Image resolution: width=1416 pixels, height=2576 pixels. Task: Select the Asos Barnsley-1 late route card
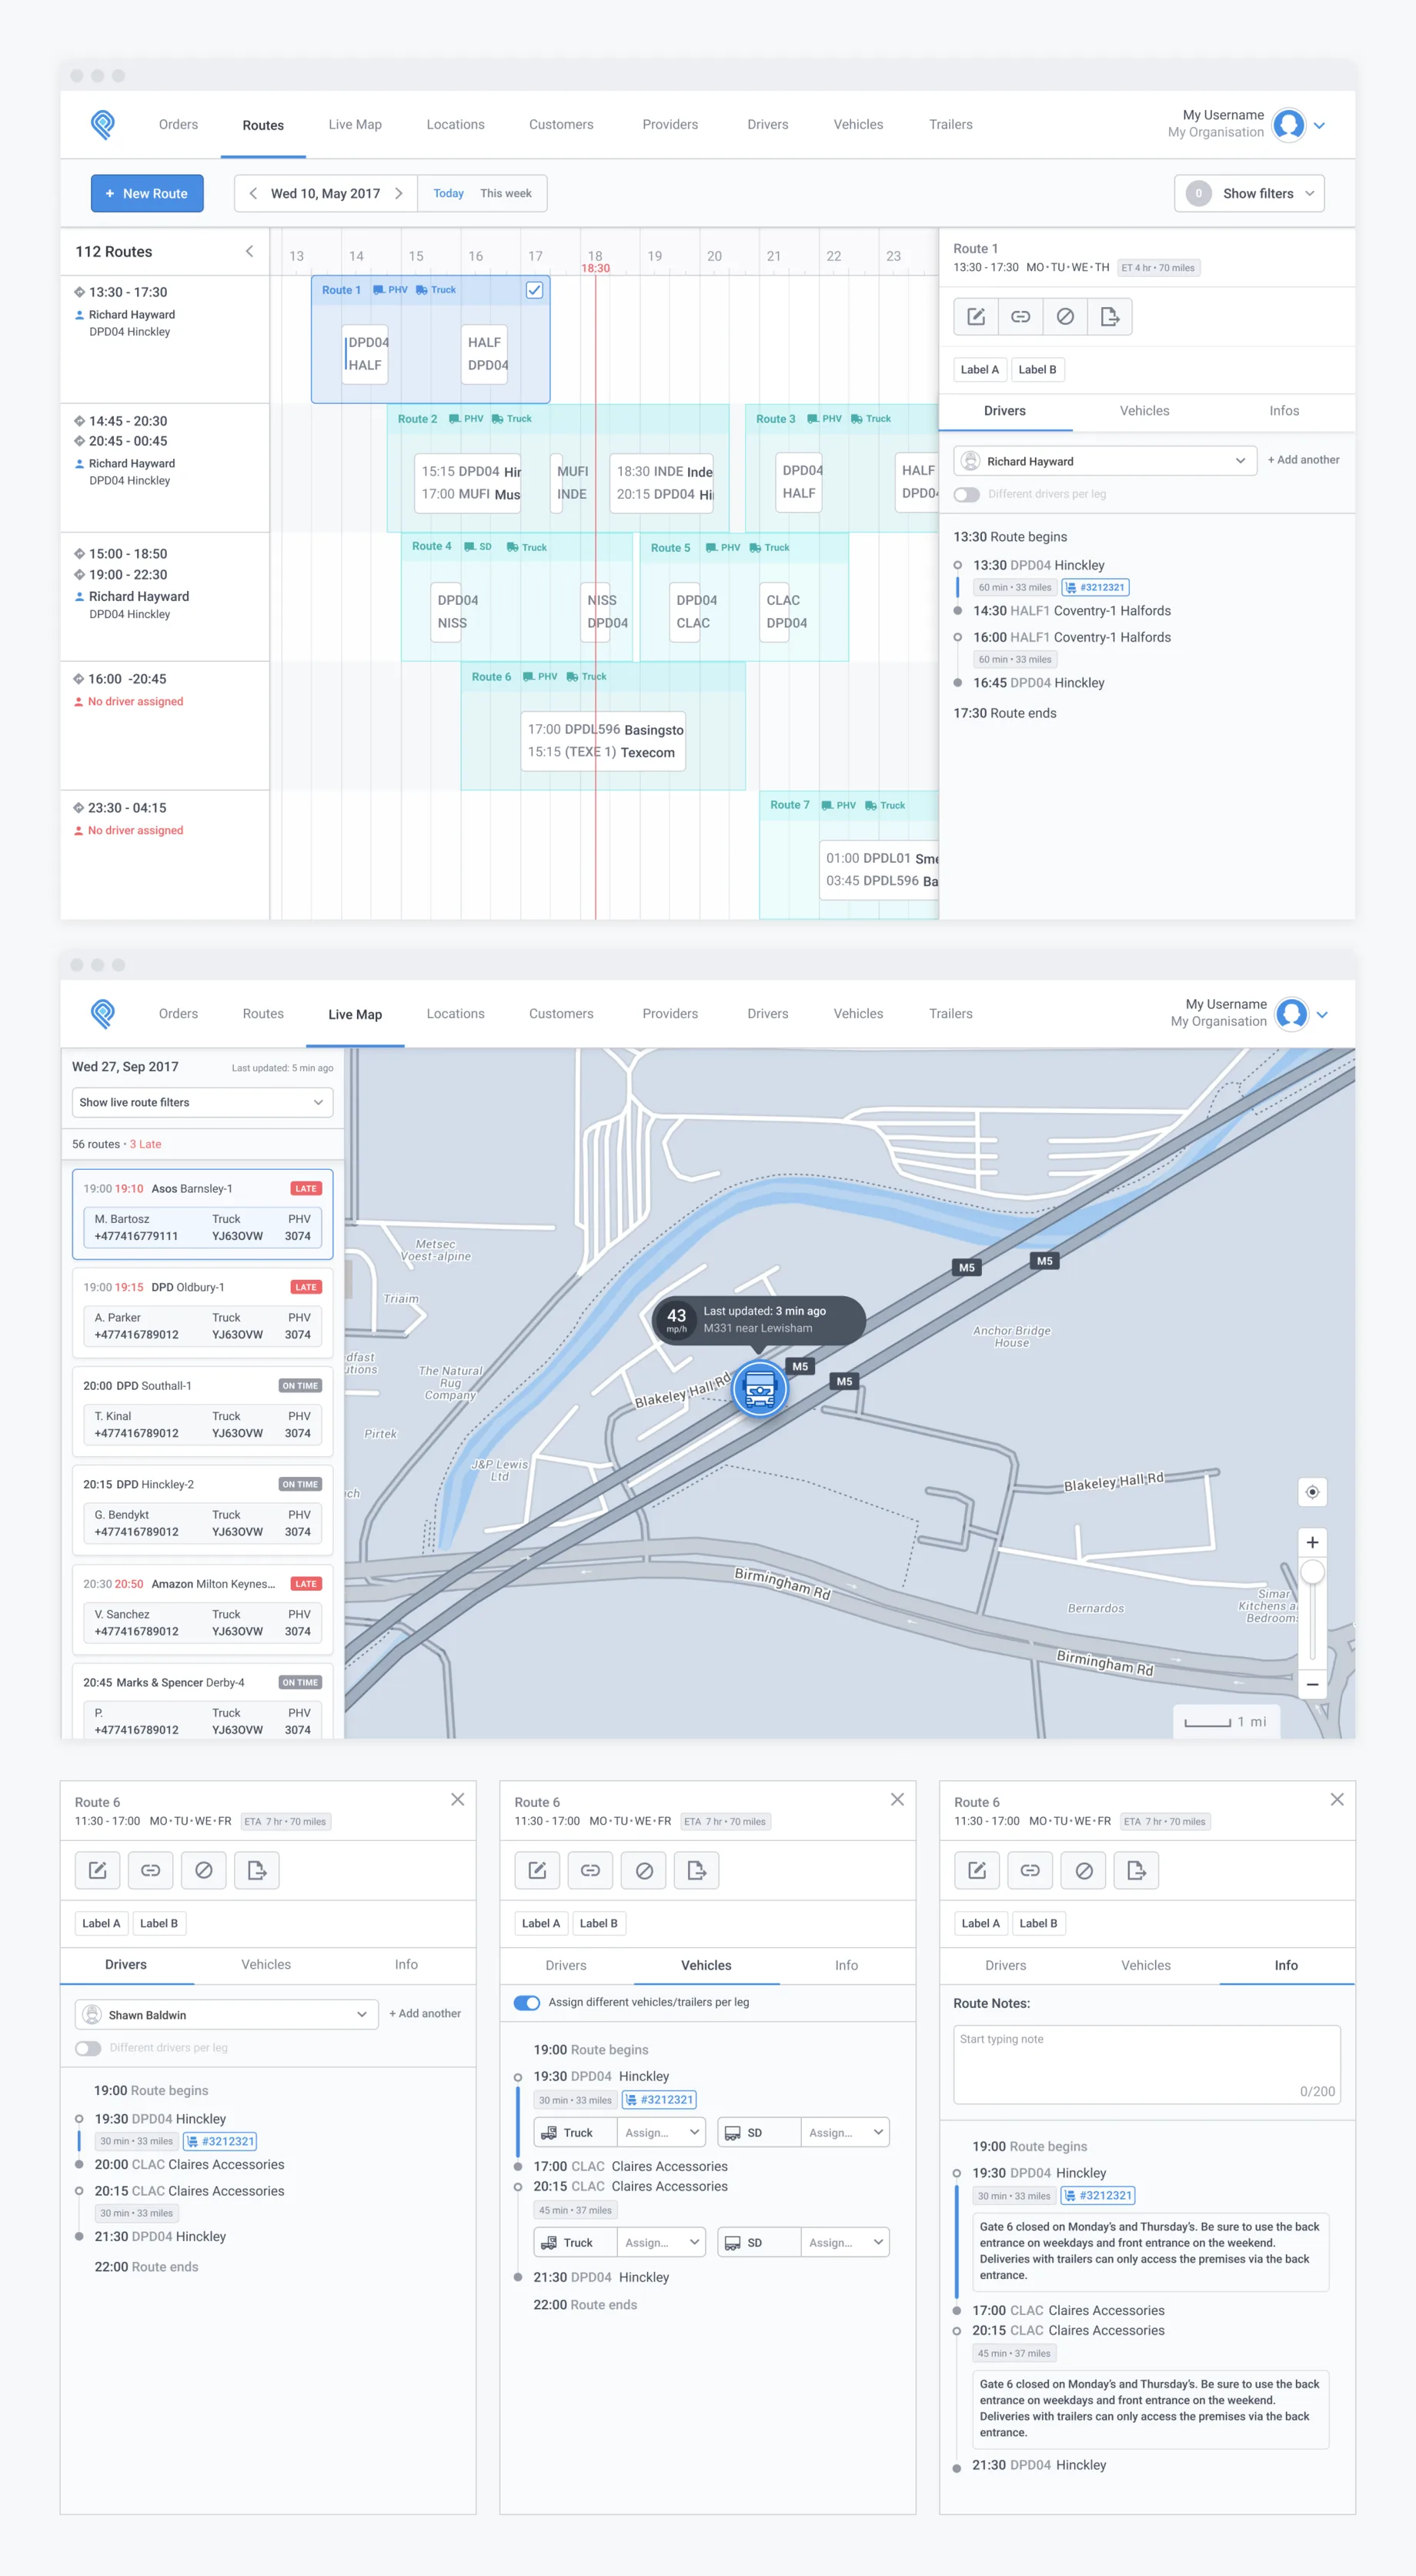click(x=203, y=1214)
